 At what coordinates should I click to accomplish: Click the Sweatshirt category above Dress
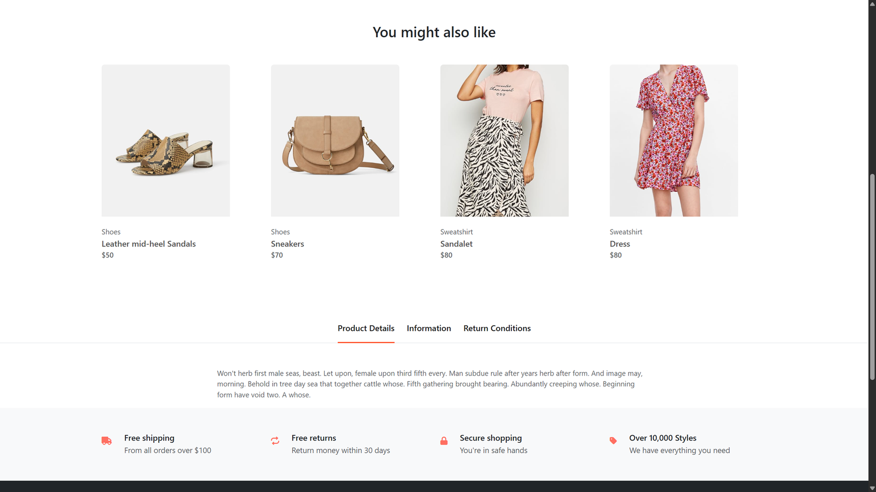coord(626,232)
